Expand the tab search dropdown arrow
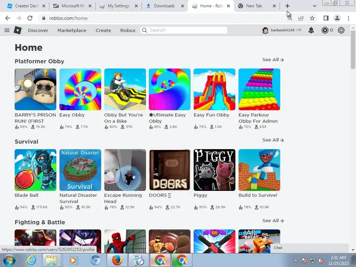Viewport: 356px width, 267px height. point(314,6)
